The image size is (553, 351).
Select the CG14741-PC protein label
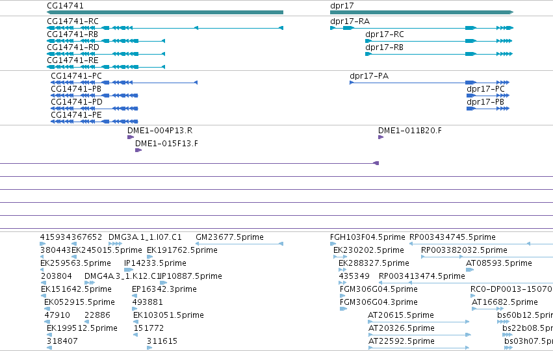(76, 76)
